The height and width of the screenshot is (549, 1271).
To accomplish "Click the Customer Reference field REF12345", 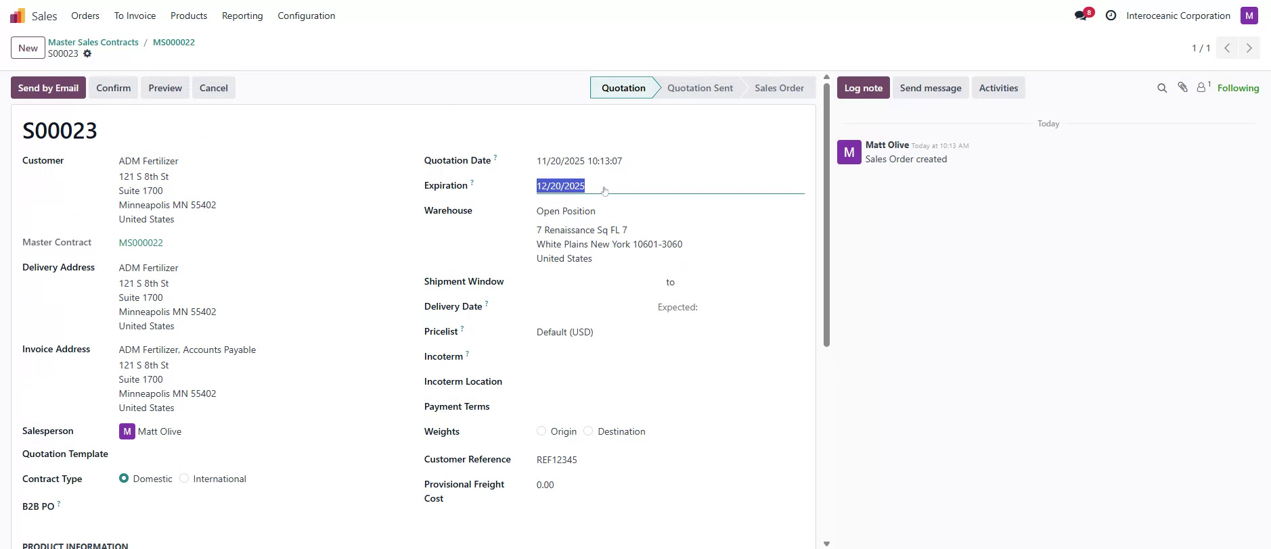I will click(670, 460).
